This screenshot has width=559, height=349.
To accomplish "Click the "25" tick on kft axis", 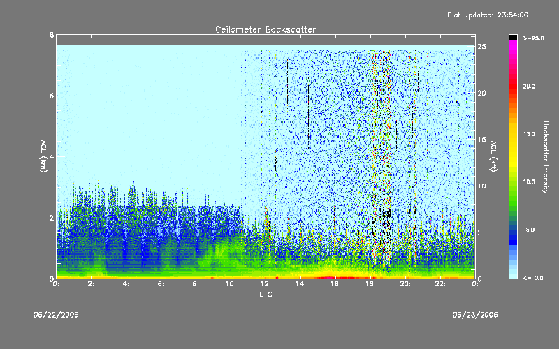I will point(481,47).
